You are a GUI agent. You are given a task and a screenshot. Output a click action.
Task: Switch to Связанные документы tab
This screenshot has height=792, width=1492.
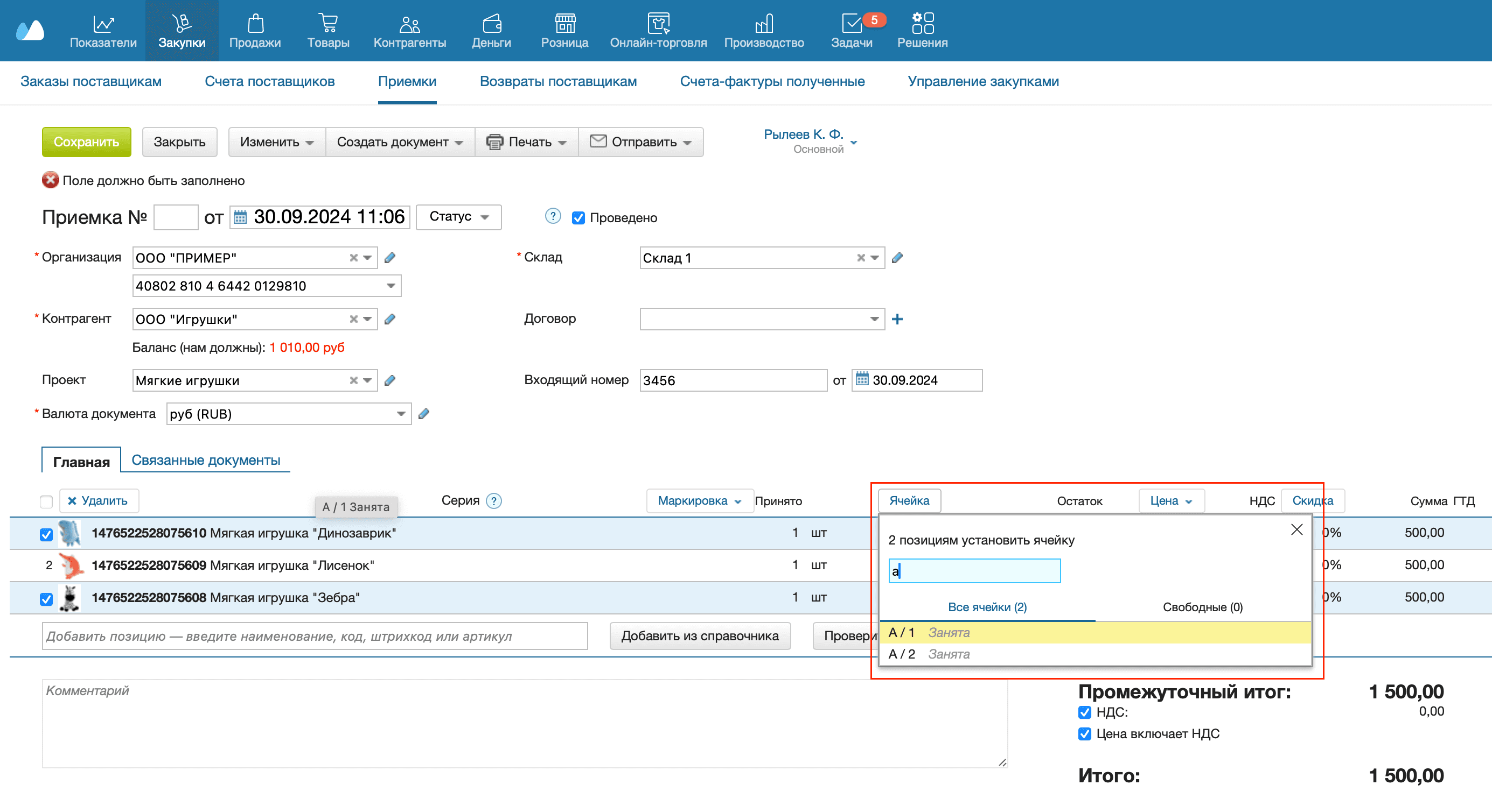[x=206, y=461]
